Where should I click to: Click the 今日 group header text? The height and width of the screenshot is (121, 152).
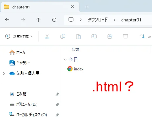[x=73, y=60]
